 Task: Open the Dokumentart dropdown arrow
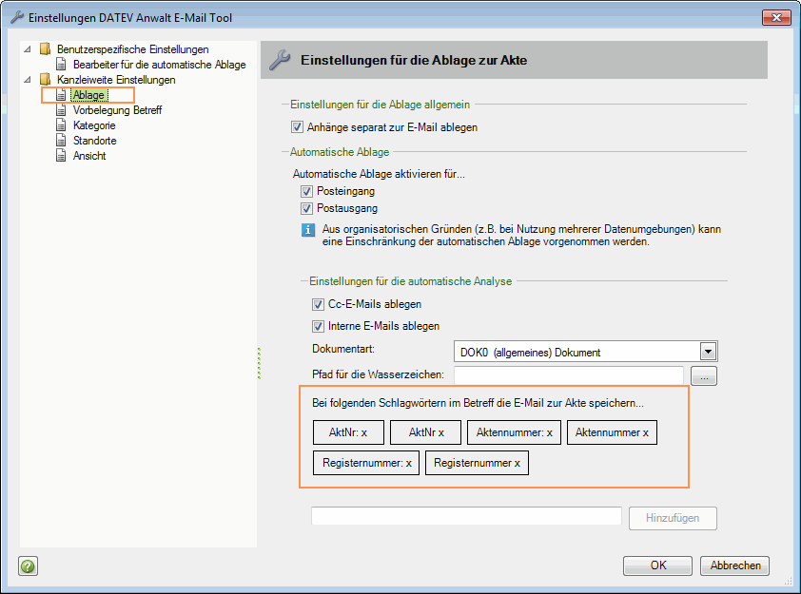708,352
